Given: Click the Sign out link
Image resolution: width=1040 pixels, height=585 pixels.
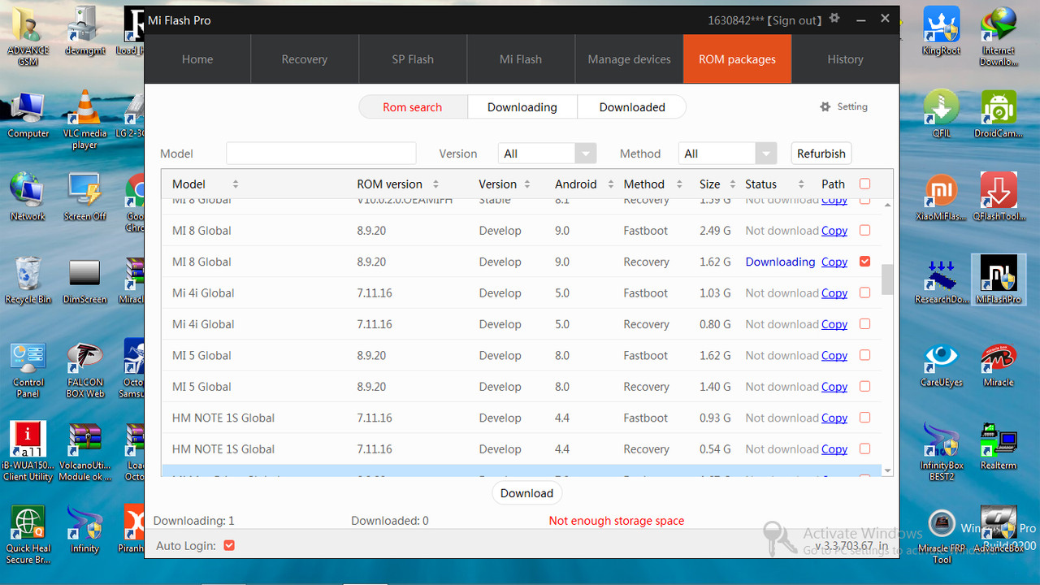Looking at the screenshot, I should coord(795,20).
